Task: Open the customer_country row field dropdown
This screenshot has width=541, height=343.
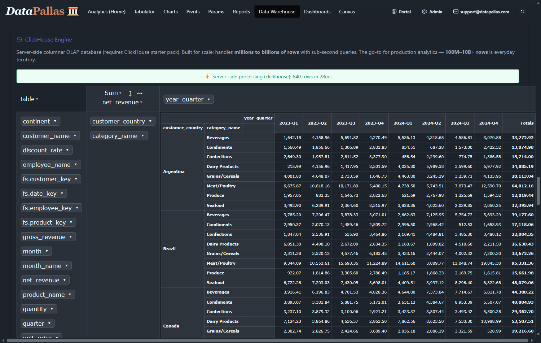Action: (x=123, y=121)
